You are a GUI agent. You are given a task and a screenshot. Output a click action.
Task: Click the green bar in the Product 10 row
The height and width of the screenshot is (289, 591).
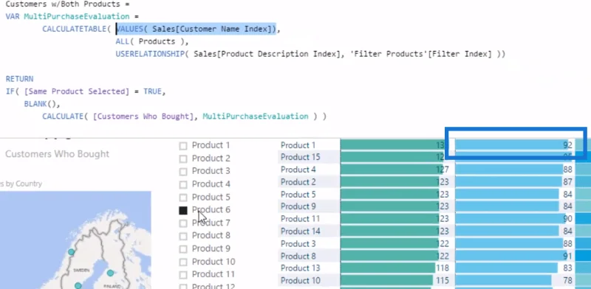(386, 280)
